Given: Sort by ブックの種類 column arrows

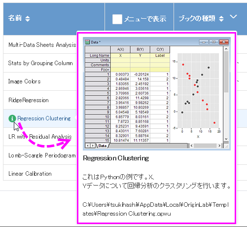Looking at the screenshot, I should 221,19.
